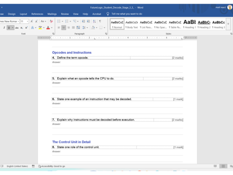233x175 pixels.
Task: Open line and paragraph spacing icon
Action: click(x=84, y=28)
